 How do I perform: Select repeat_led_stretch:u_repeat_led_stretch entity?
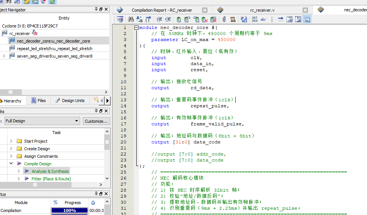(x=55, y=49)
